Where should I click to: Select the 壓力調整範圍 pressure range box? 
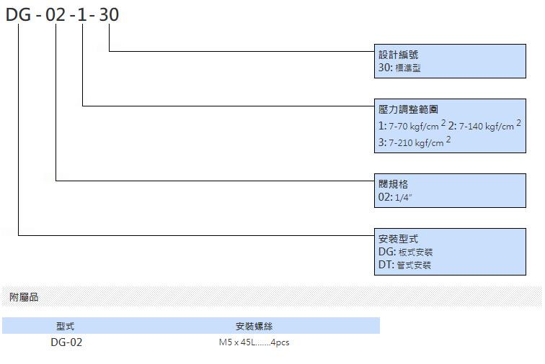[450, 126]
